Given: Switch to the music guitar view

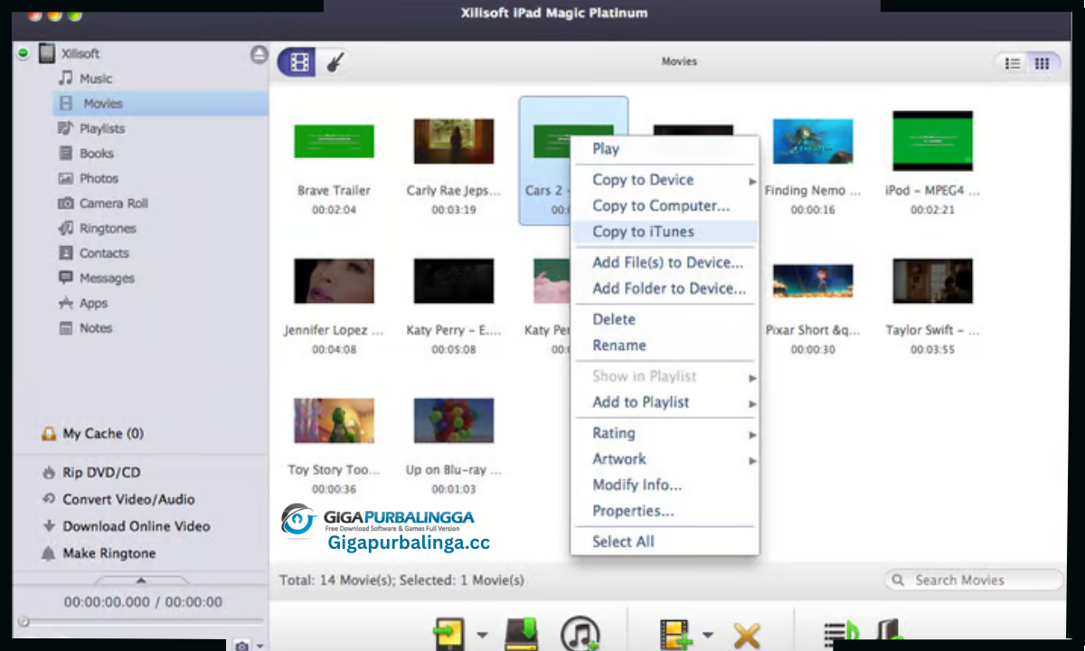Looking at the screenshot, I should pos(334,62).
